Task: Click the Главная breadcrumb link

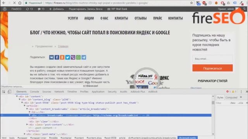Action: [x=63, y=46]
